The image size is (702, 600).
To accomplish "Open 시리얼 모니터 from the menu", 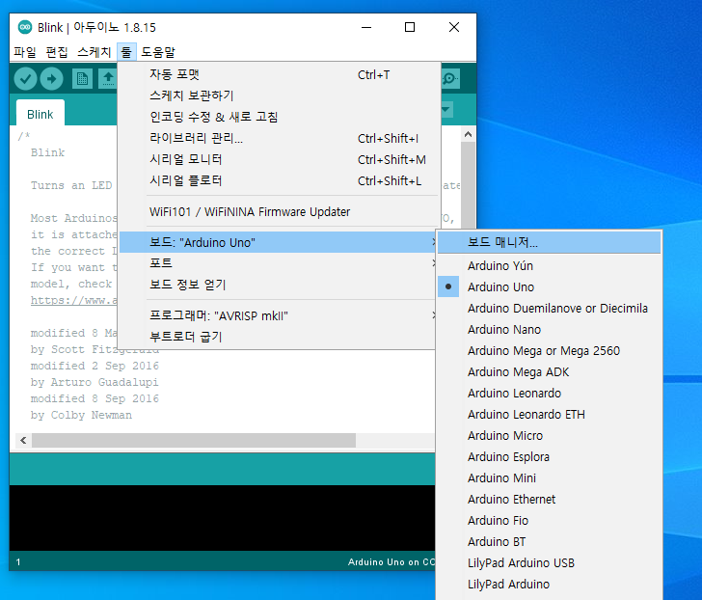I will point(278,159).
